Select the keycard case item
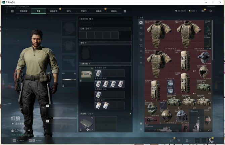Image resolution: width=225 pixels, height=145 pixels. [x=86, y=74]
